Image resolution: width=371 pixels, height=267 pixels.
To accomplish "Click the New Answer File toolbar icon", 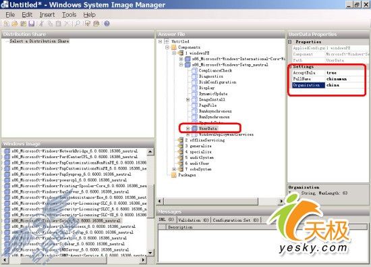I will point(6,24).
